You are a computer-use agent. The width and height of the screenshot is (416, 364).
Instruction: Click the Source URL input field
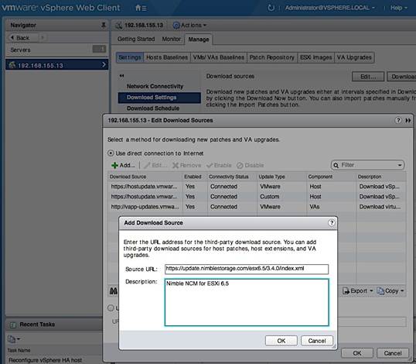coord(247,269)
